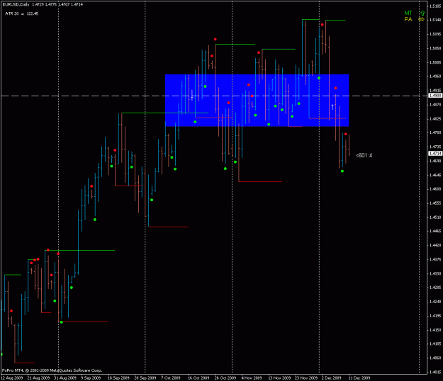Screen dimensions: 443x381
Task: Click the '21 Aug 2009' date label
Action: pyautogui.click(x=38, y=378)
